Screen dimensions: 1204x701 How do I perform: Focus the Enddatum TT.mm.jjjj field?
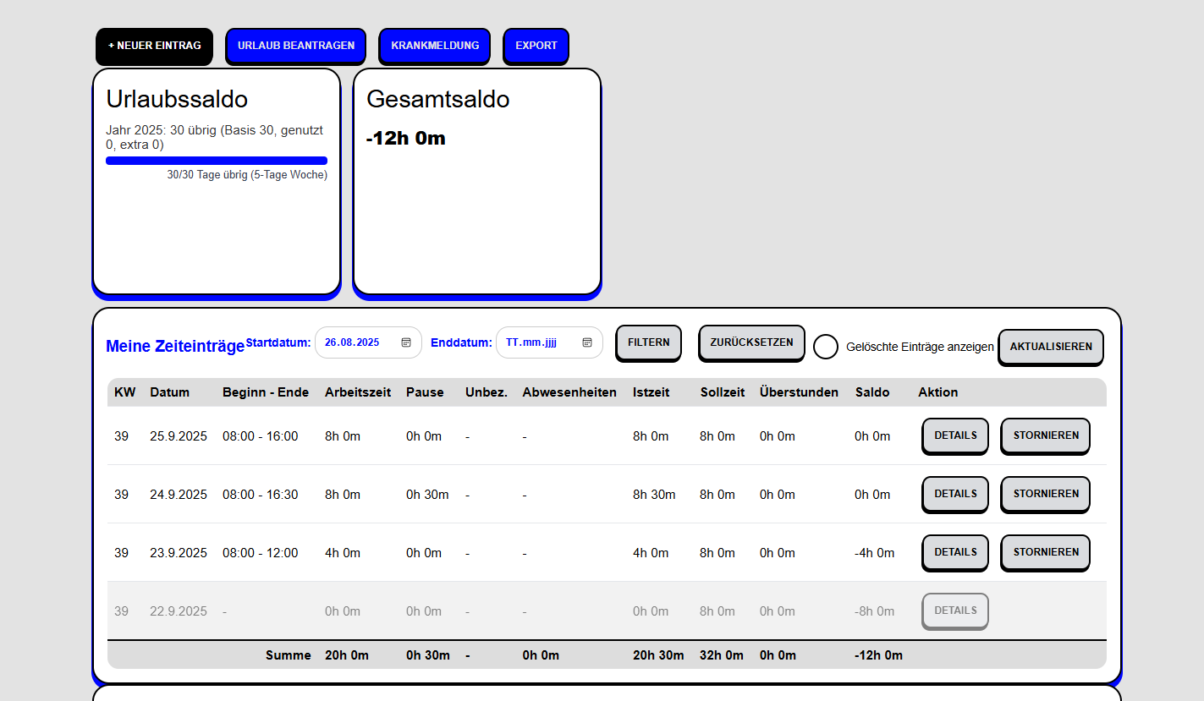tap(531, 342)
